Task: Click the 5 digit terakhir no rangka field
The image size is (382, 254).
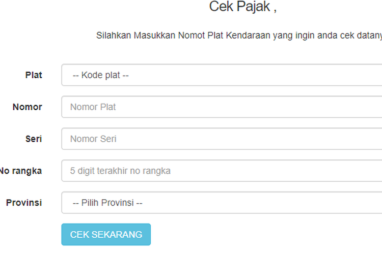Action: (x=222, y=171)
